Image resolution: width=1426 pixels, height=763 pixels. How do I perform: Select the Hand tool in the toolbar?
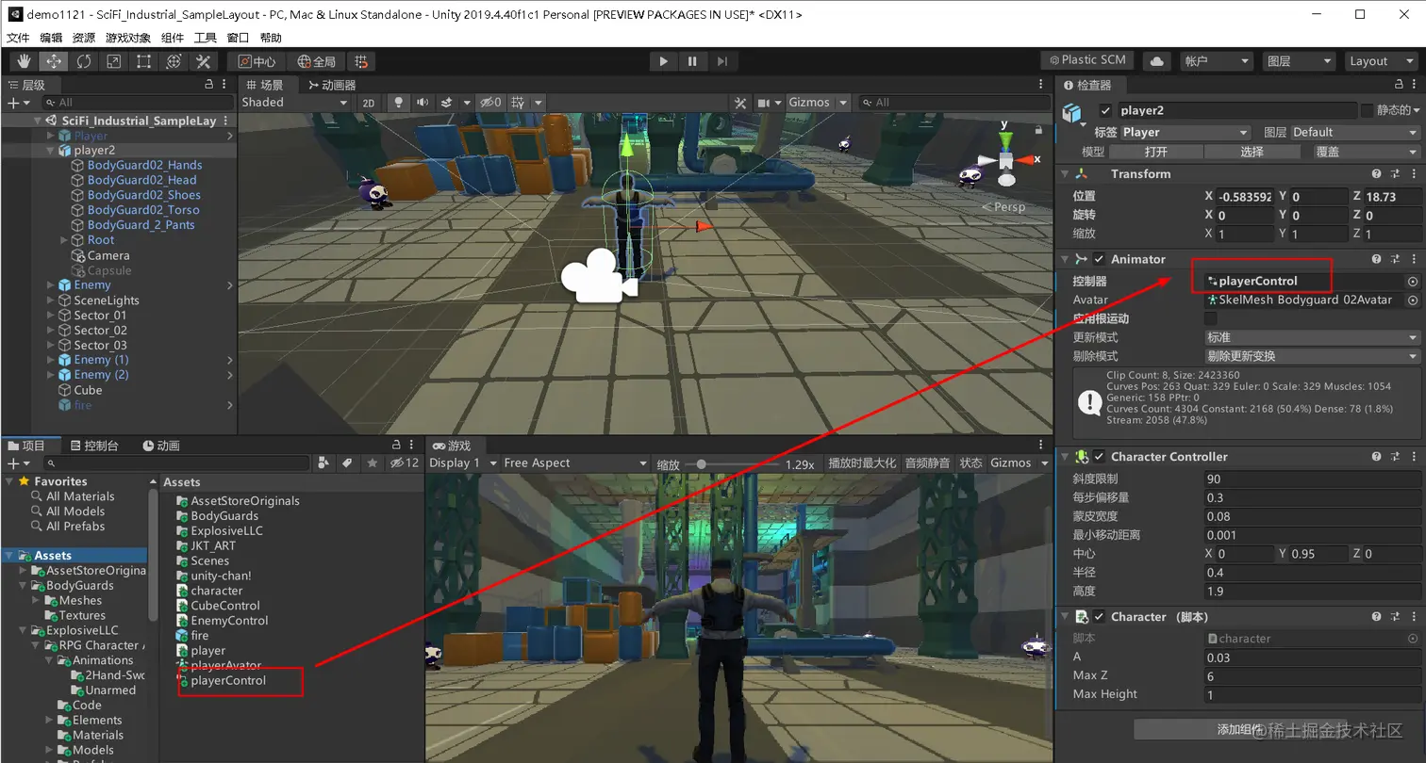[x=23, y=61]
